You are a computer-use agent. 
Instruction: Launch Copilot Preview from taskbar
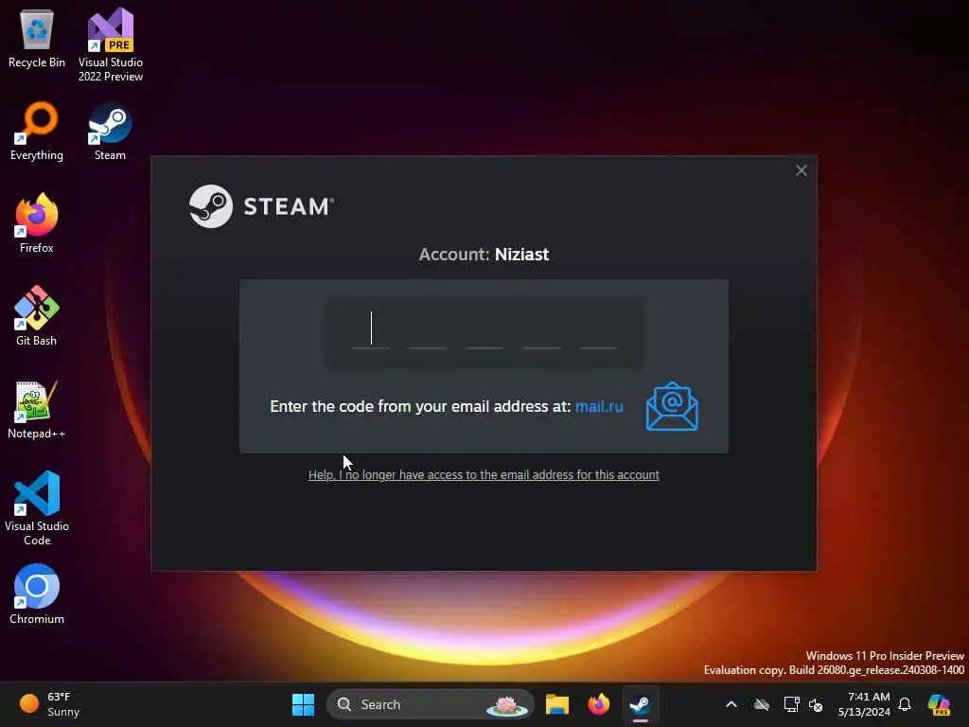point(939,704)
